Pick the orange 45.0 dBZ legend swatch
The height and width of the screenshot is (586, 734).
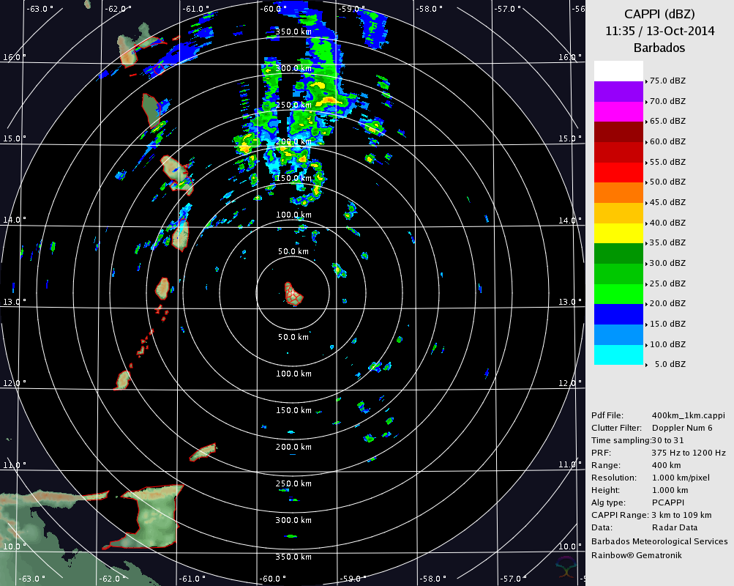pyautogui.click(x=618, y=193)
